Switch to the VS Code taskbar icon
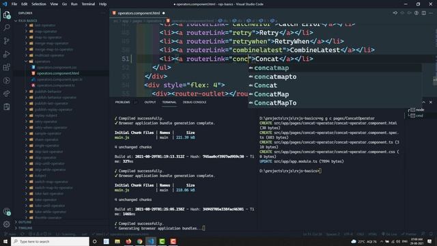 tap(151, 241)
